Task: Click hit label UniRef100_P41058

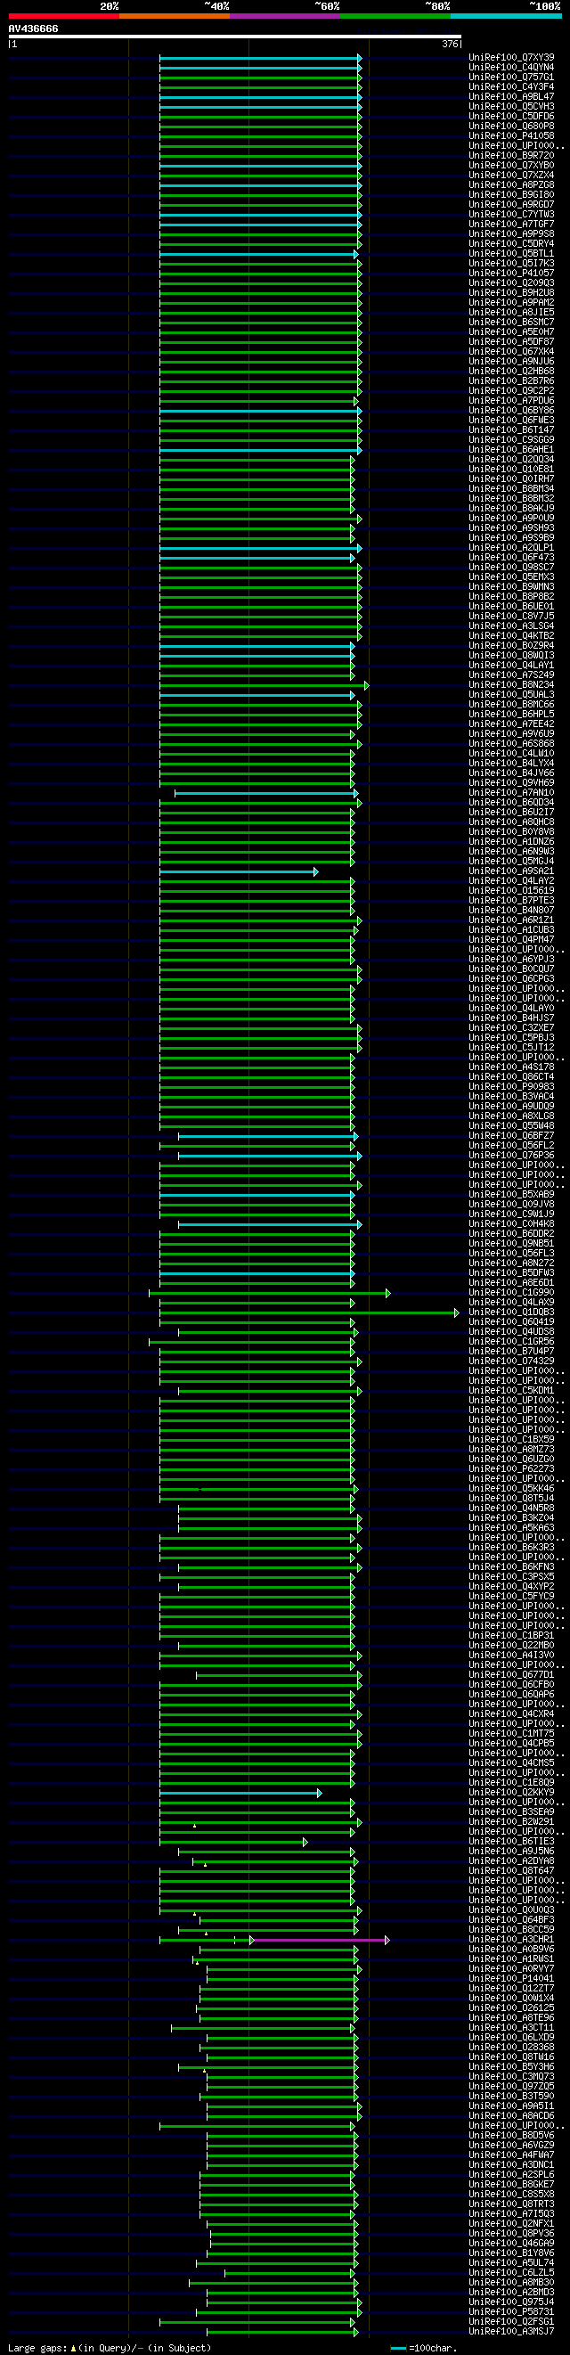Action: 511,136
